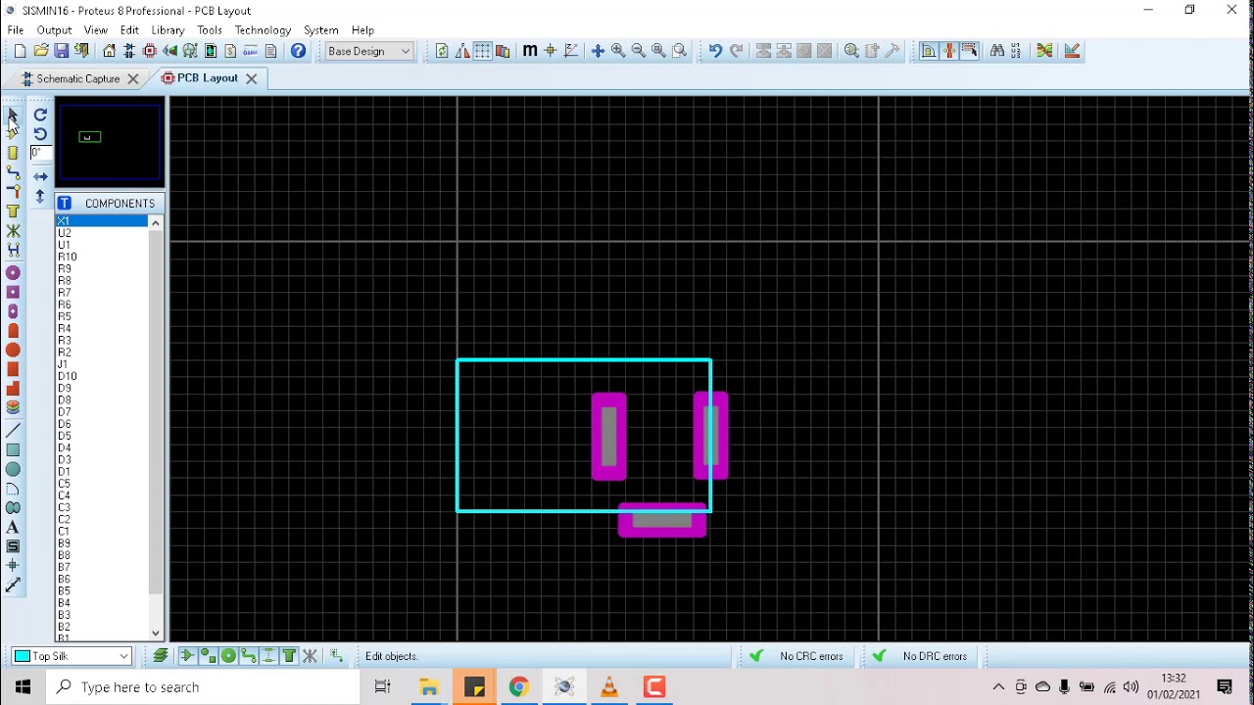Screen dimensions: 1254x705
Task: Select the ratsnest mode tool
Action: pos(13,231)
